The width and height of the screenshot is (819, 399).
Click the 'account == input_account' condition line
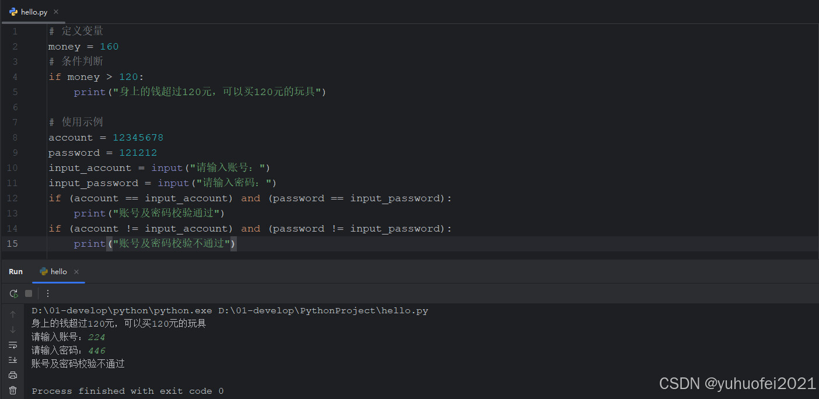250,198
